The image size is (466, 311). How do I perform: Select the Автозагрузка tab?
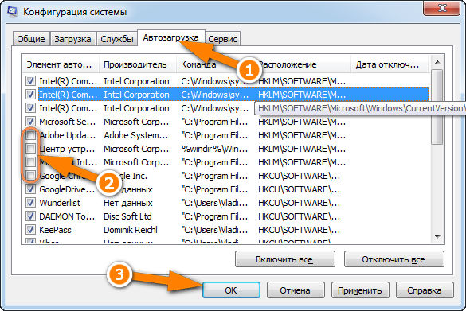(x=171, y=37)
